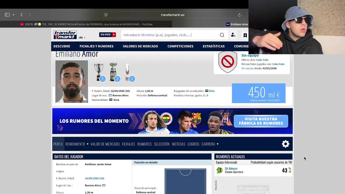Click the 450 mil € market value box
This screenshot has width=345, height=194.
coord(259,93)
